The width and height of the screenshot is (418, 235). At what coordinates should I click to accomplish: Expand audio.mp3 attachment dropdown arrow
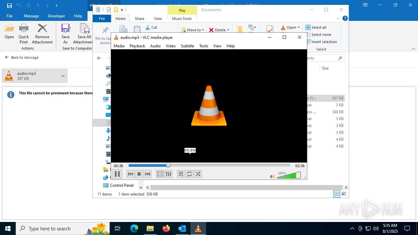coord(63,76)
